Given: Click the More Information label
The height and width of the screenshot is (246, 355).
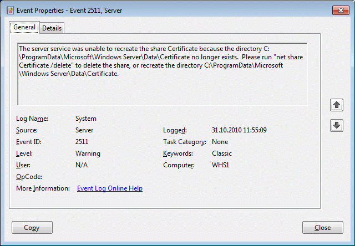Looking at the screenshot, I should (x=43, y=188).
